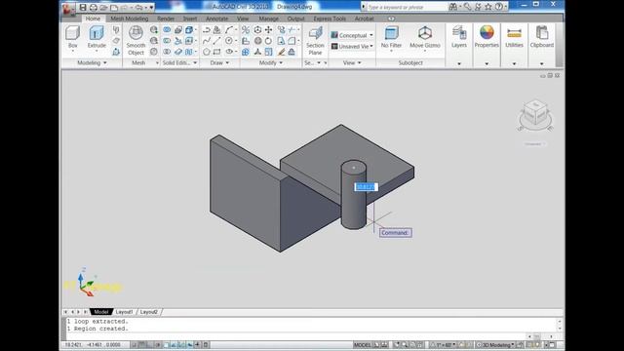
Task: Click the ViewCube navigation widget
Action: click(535, 115)
